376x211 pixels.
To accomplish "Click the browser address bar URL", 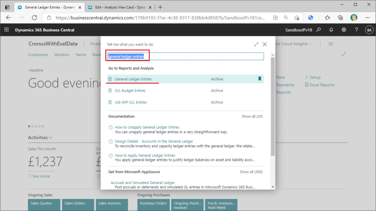I will (x=160, y=18).
